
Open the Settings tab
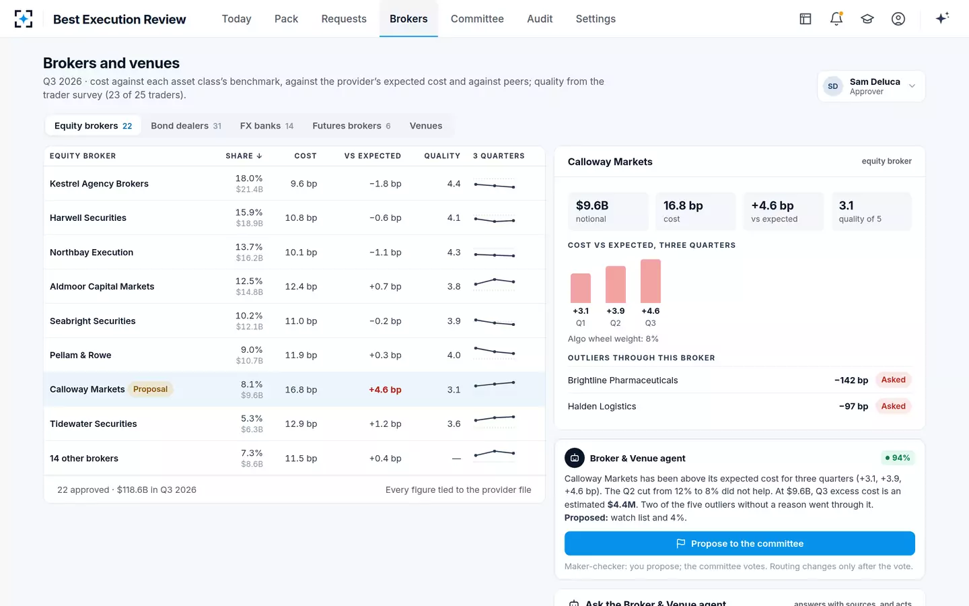pyautogui.click(x=596, y=19)
